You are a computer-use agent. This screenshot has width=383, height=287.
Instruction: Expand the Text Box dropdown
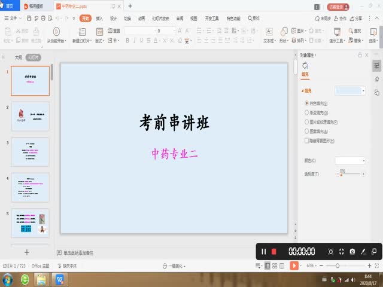[x=269, y=41]
